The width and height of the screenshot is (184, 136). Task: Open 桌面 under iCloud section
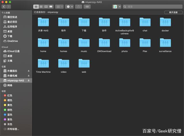tap(16, 56)
